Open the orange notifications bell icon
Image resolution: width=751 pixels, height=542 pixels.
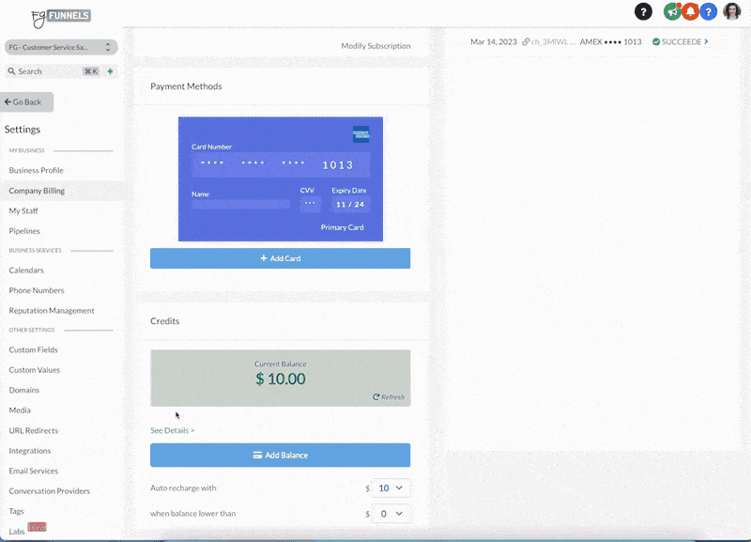click(x=690, y=11)
